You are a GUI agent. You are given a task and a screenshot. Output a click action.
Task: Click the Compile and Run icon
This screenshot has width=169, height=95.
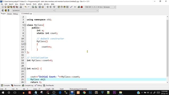tap(64, 7)
